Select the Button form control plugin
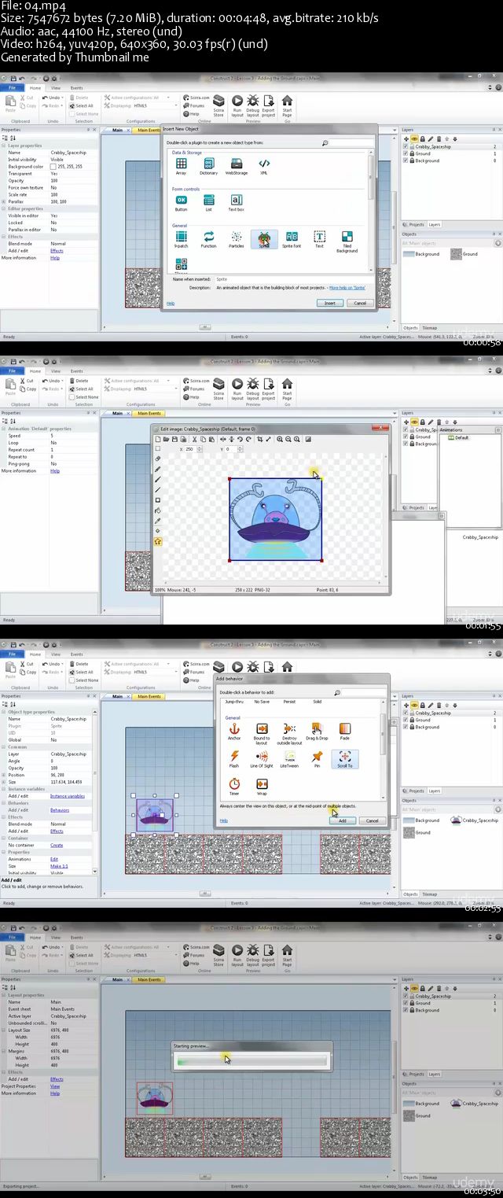The height and width of the screenshot is (1198, 503). 181,202
